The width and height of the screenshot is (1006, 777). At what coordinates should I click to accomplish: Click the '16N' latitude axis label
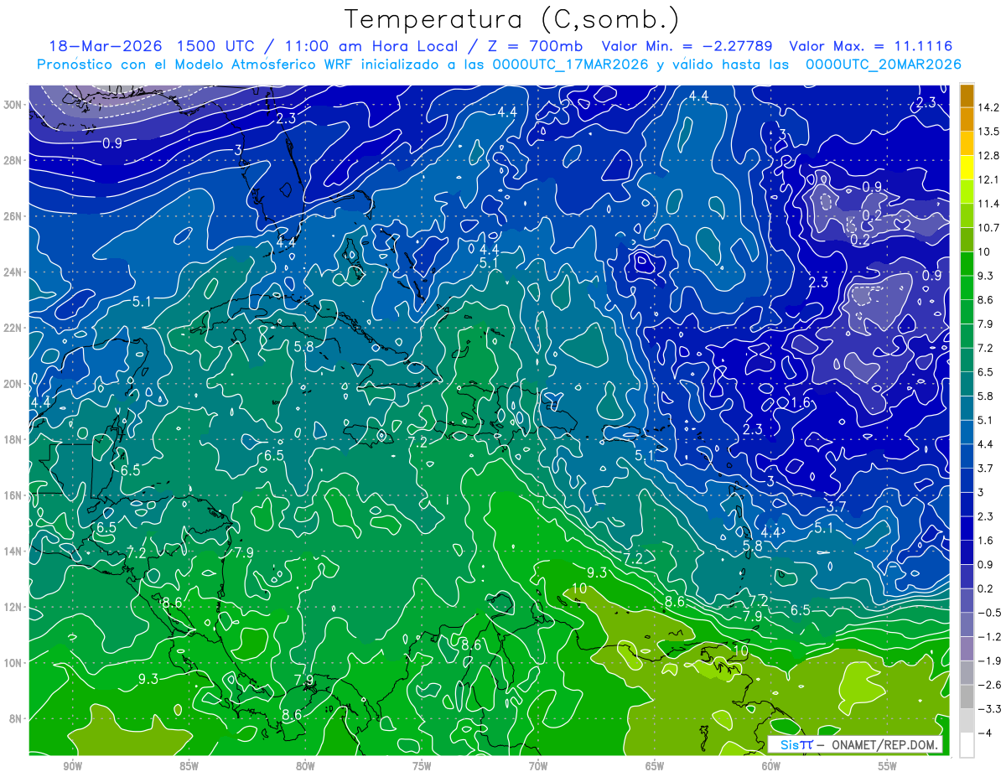pyautogui.click(x=13, y=495)
